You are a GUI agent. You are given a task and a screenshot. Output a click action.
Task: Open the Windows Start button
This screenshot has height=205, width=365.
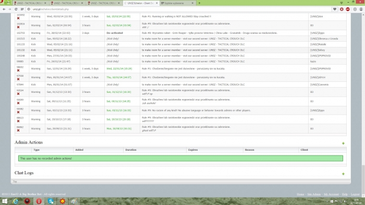(4, 201)
